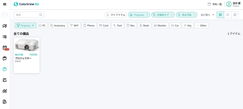Click the Colorkrew Biz logo

pyautogui.click(x=26, y=4)
